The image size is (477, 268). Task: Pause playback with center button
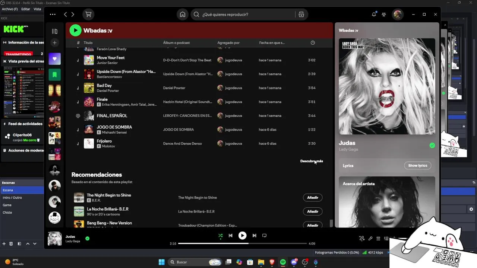point(242,236)
